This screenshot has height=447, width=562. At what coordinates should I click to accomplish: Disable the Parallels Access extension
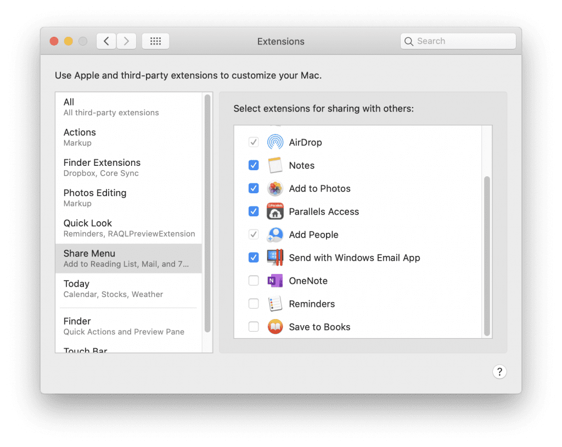(x=254, y=211)
